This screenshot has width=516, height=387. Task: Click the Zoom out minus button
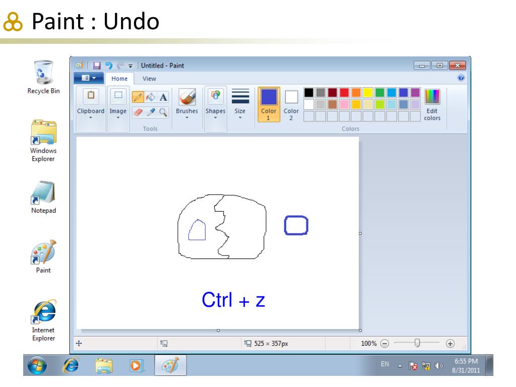(384, 344)
